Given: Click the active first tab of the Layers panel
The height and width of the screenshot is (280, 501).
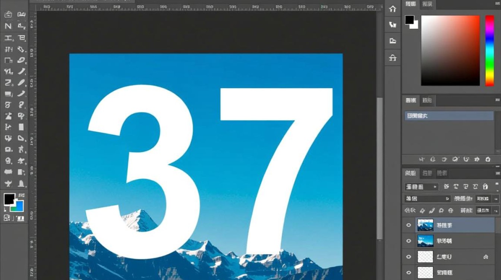Looking at the screenshot, I should tap(410, 173).
